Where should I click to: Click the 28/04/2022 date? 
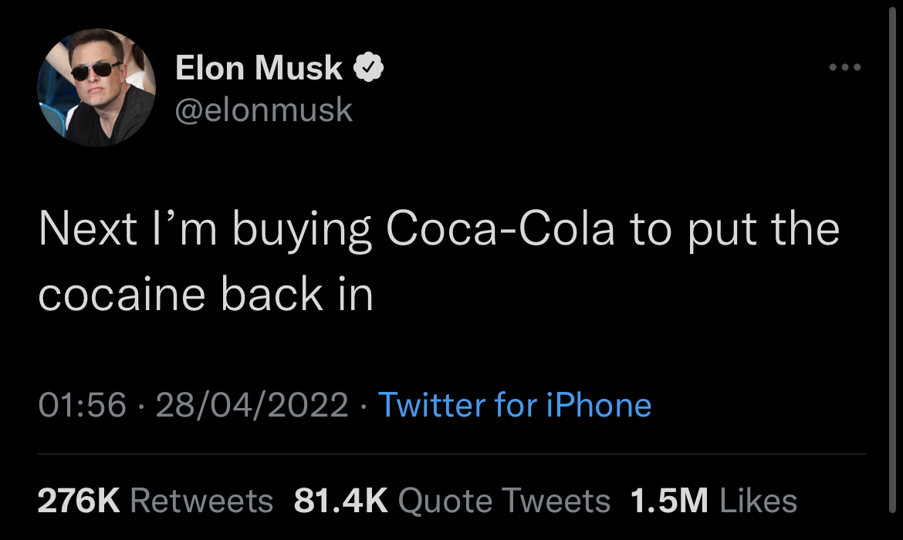point(252,405)
